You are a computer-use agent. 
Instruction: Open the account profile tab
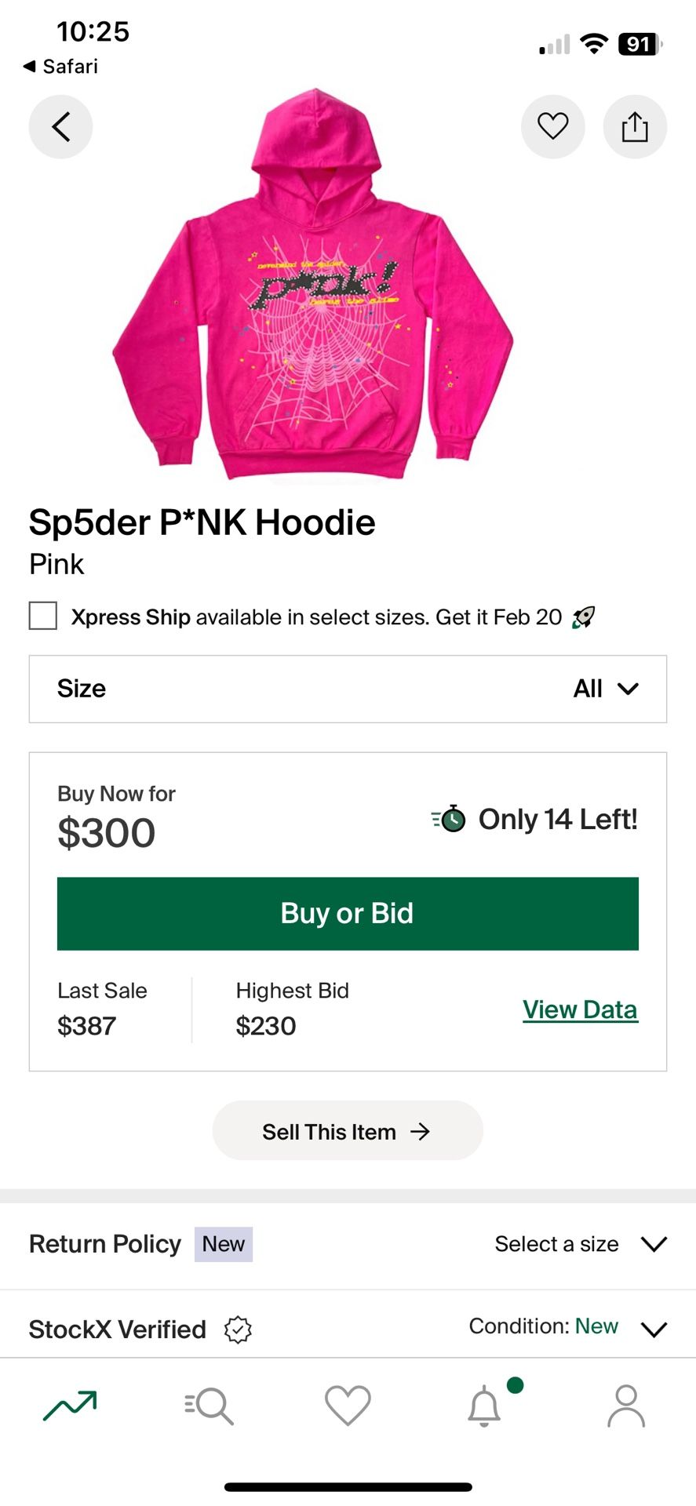[x=625, y=1406]
